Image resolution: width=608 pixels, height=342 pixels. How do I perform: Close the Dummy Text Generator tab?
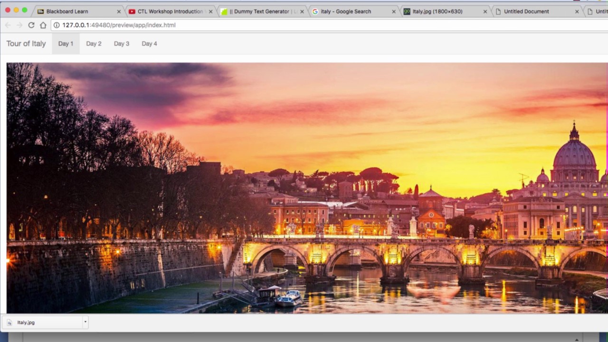tap(302, 11)
